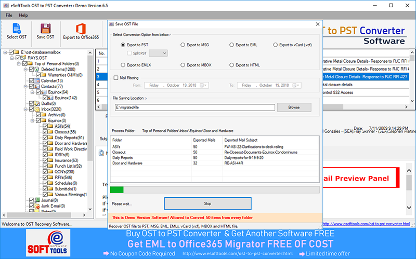Collapse the Inbox(3220) tree node
Screen dimensions: 416x259
tap(25, 109)
